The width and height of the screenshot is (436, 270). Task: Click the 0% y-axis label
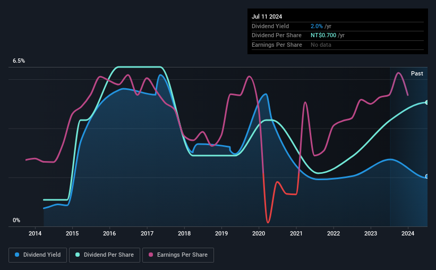(x=16, y=220)
